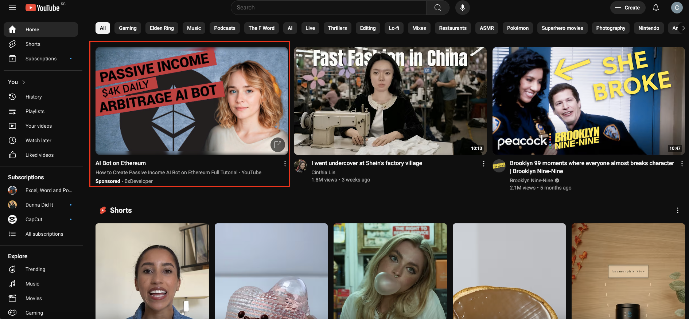Select the Nintendo chip

(649, 28)
